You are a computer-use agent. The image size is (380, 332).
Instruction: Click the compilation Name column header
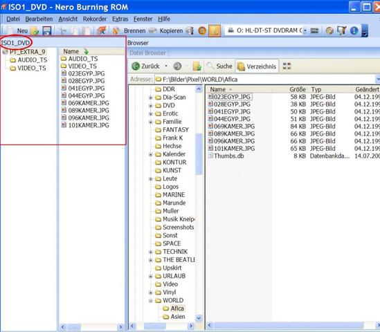92,51
